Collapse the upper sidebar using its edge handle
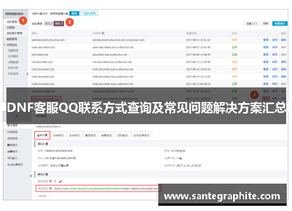Viewport: 292px width, 211px height. [x=27, y=74]
